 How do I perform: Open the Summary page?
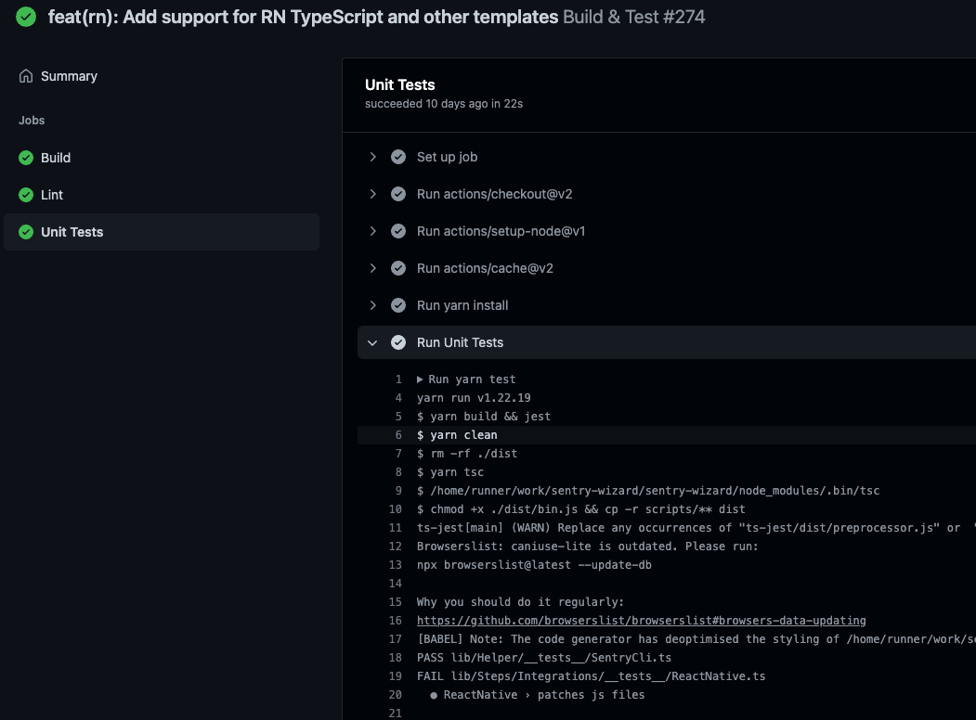[69, 76]
